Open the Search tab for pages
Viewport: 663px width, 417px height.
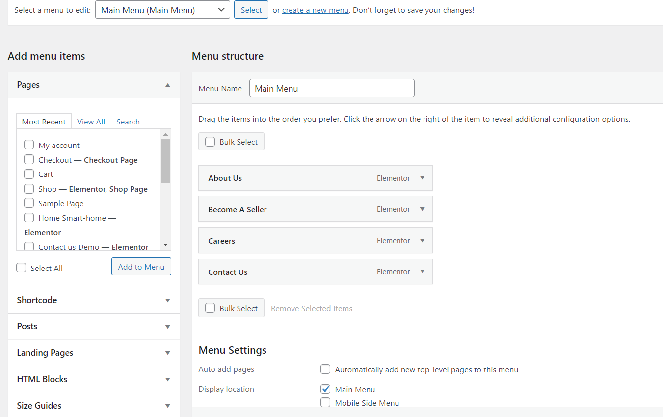coord(128,122)
